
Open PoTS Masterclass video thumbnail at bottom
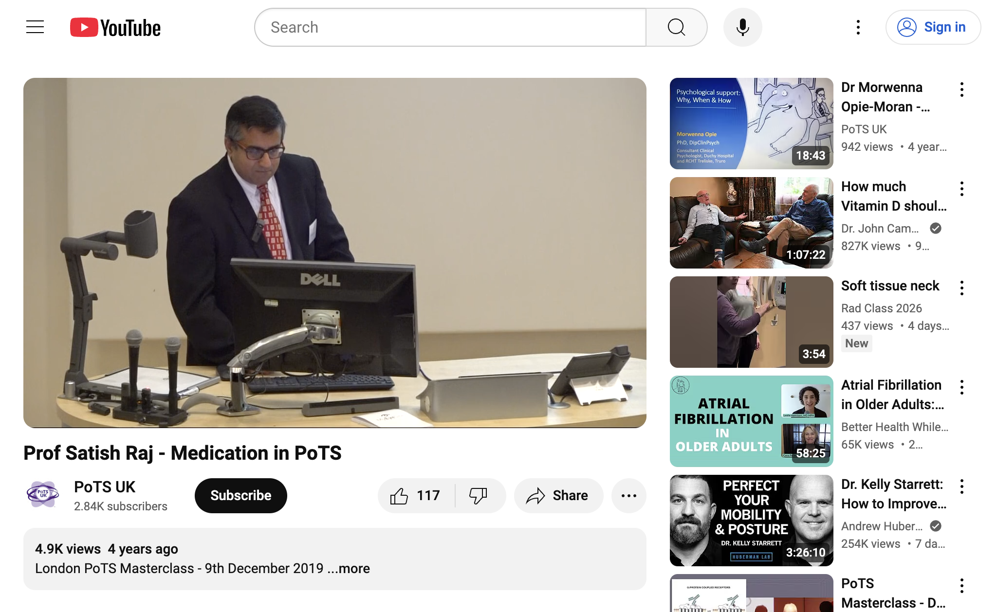point(752,593)
